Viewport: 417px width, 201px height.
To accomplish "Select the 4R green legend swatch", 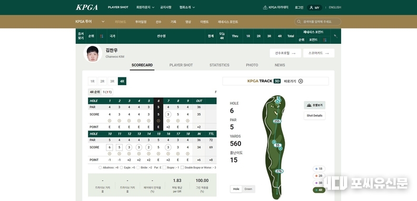I will (x=316, y=190).
